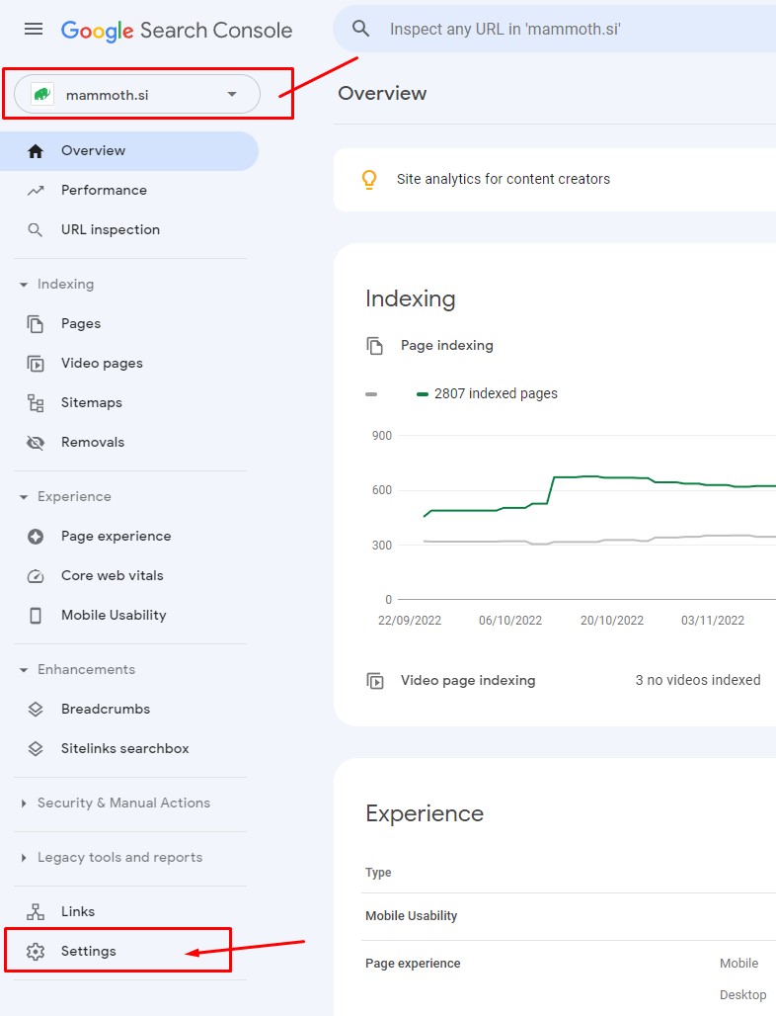Click the Video pages icon in sidebar
The width and height of the screenshot is (776, 1016).
(x=36, y=364)
